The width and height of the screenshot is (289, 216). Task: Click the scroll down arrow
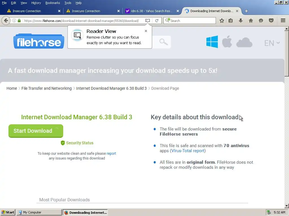[286, 206]
